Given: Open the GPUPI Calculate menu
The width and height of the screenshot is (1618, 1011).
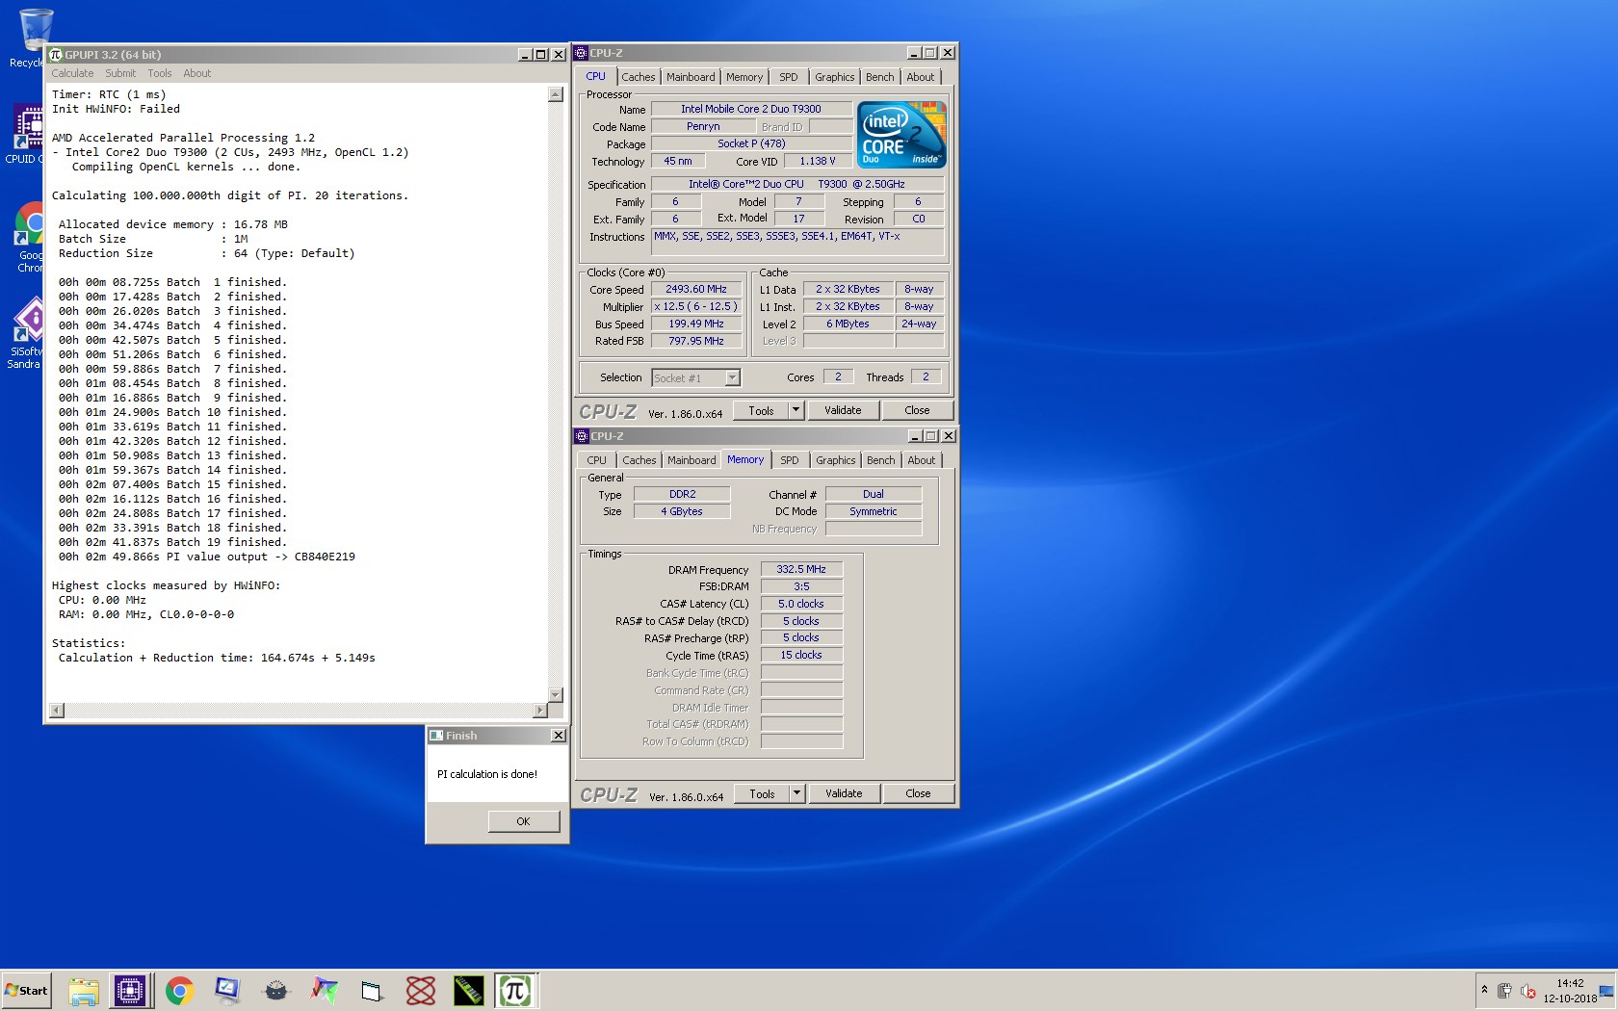Looking at the screenshot, I should [x=72, y=73].
